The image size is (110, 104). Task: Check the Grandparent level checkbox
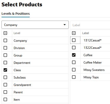5,85
